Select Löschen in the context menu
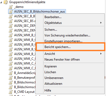The height and width of the screenshot is (96, 107). pyautogui.click(x=50, y=72)
